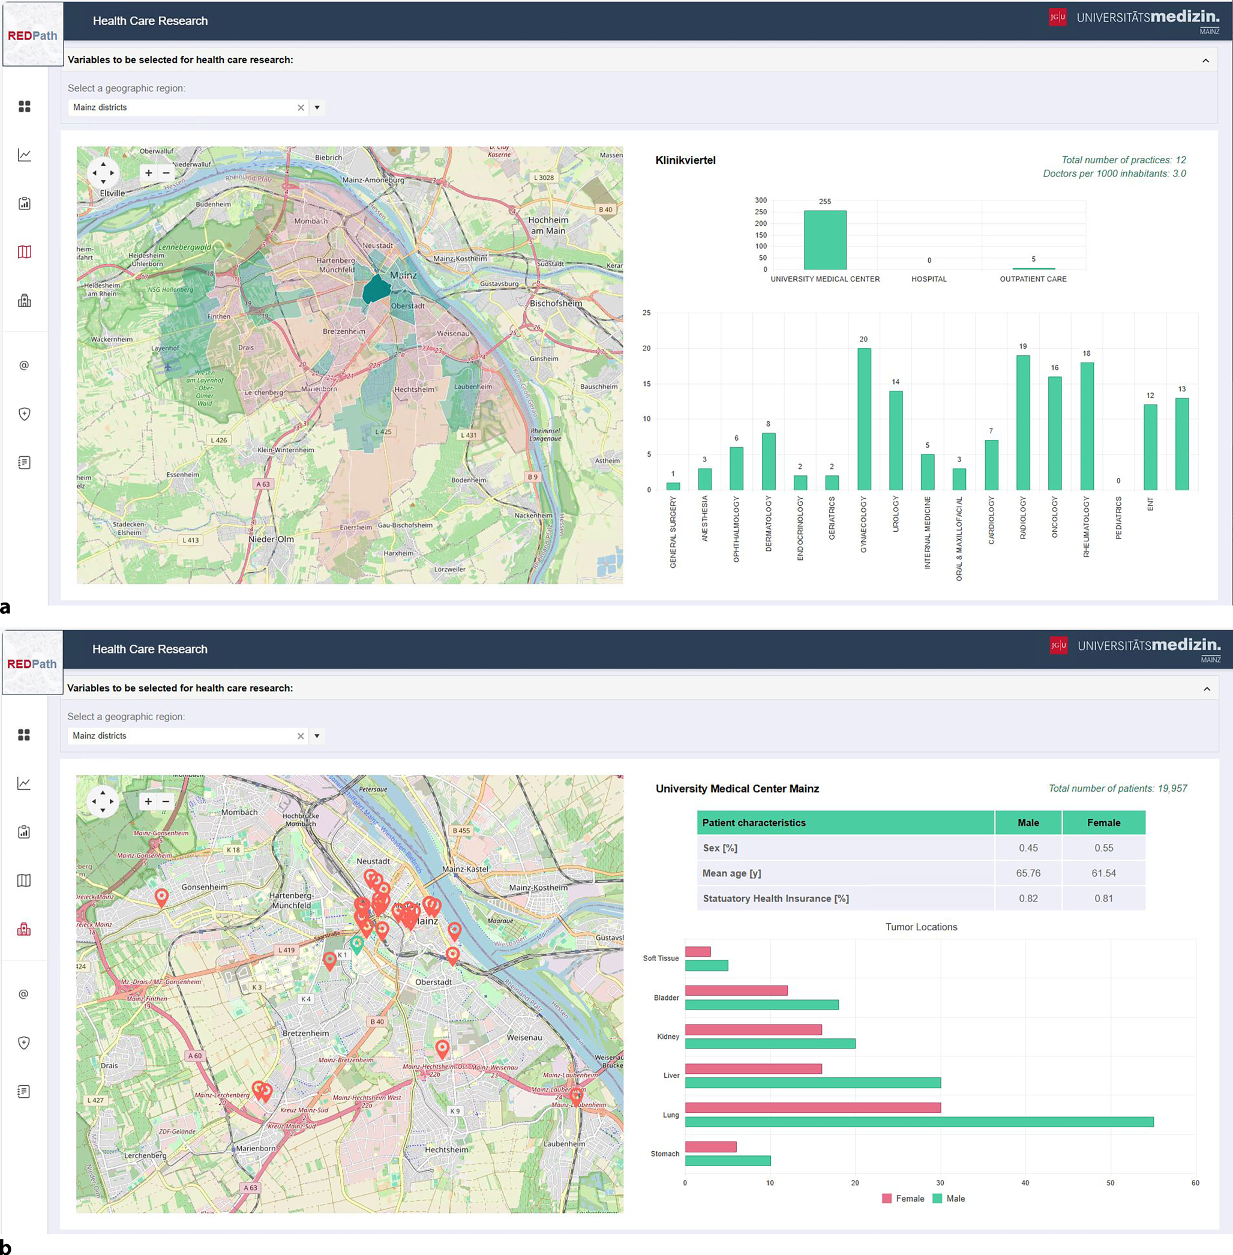The image size is (1233, 1255).
Task: Select the red map icon in top sidebar
Action: point(25,252)
